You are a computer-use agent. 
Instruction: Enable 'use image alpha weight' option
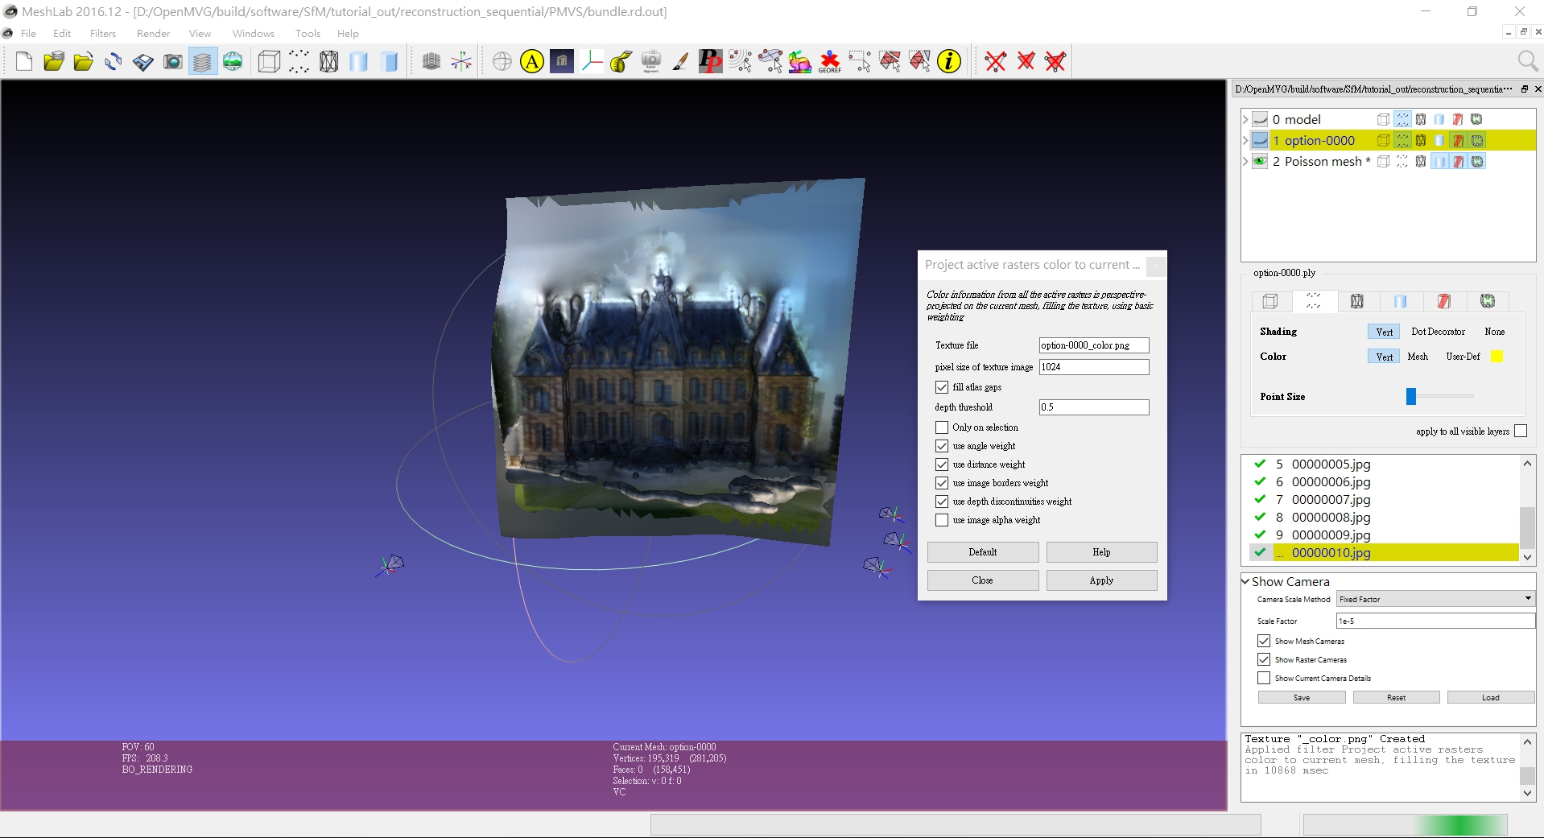942,520
